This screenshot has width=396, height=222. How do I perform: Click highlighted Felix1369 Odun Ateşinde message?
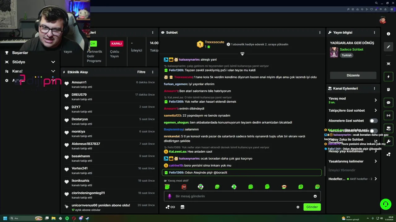242,172
